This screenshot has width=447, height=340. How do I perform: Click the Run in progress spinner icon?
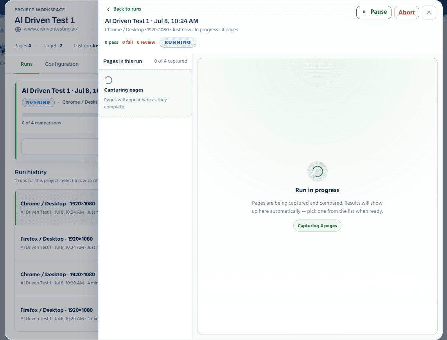point(317,171)
